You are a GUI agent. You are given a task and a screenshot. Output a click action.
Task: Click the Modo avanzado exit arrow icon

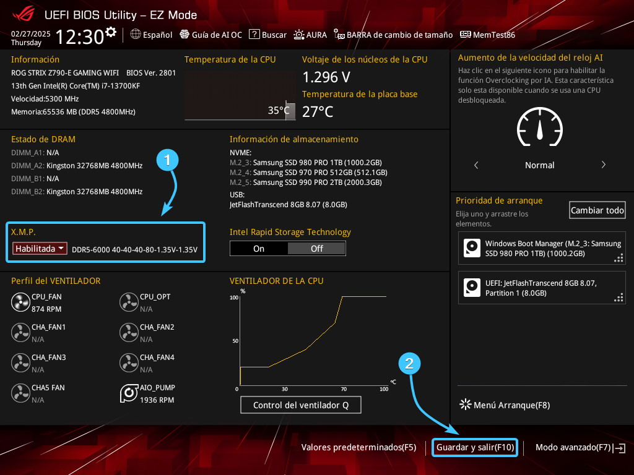[620, 448]
